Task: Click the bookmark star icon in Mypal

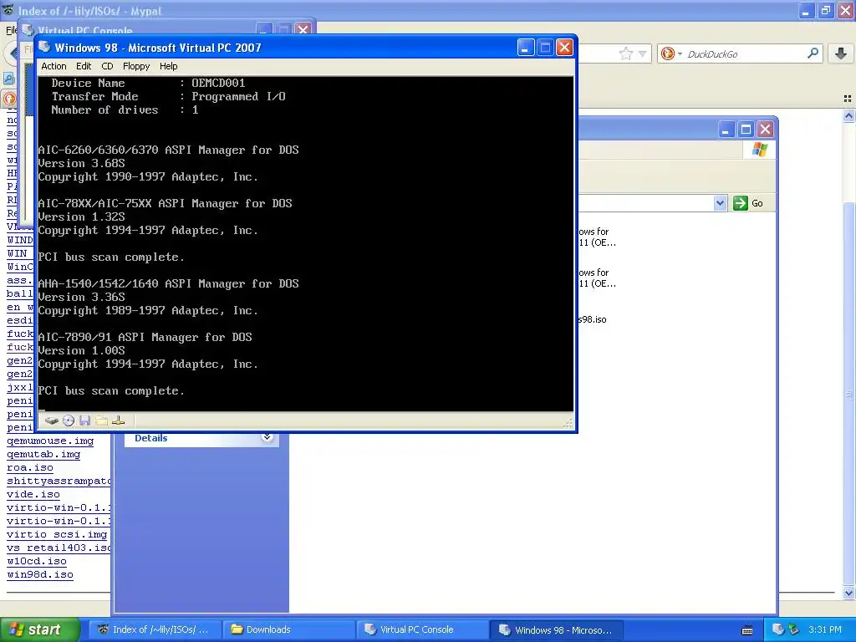Action: (626, 53)
